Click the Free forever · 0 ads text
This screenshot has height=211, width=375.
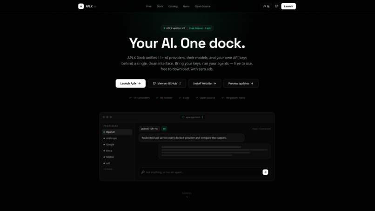(x=200, y=28)
